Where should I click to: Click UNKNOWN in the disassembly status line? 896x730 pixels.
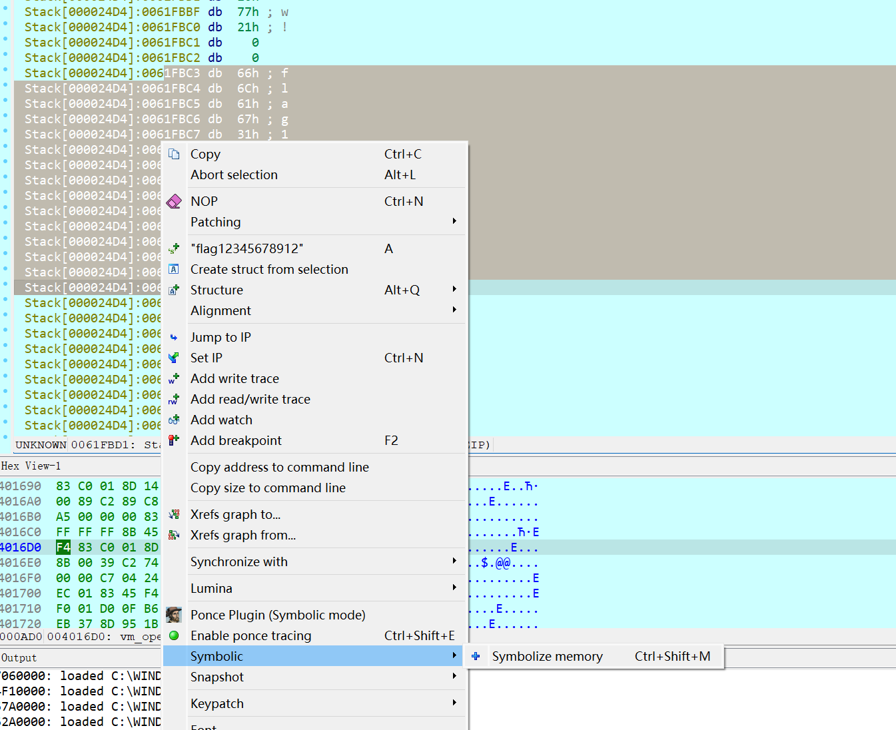(41, 445)
